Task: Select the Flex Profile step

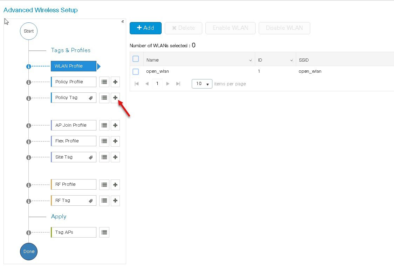Action: pos(74,141)
